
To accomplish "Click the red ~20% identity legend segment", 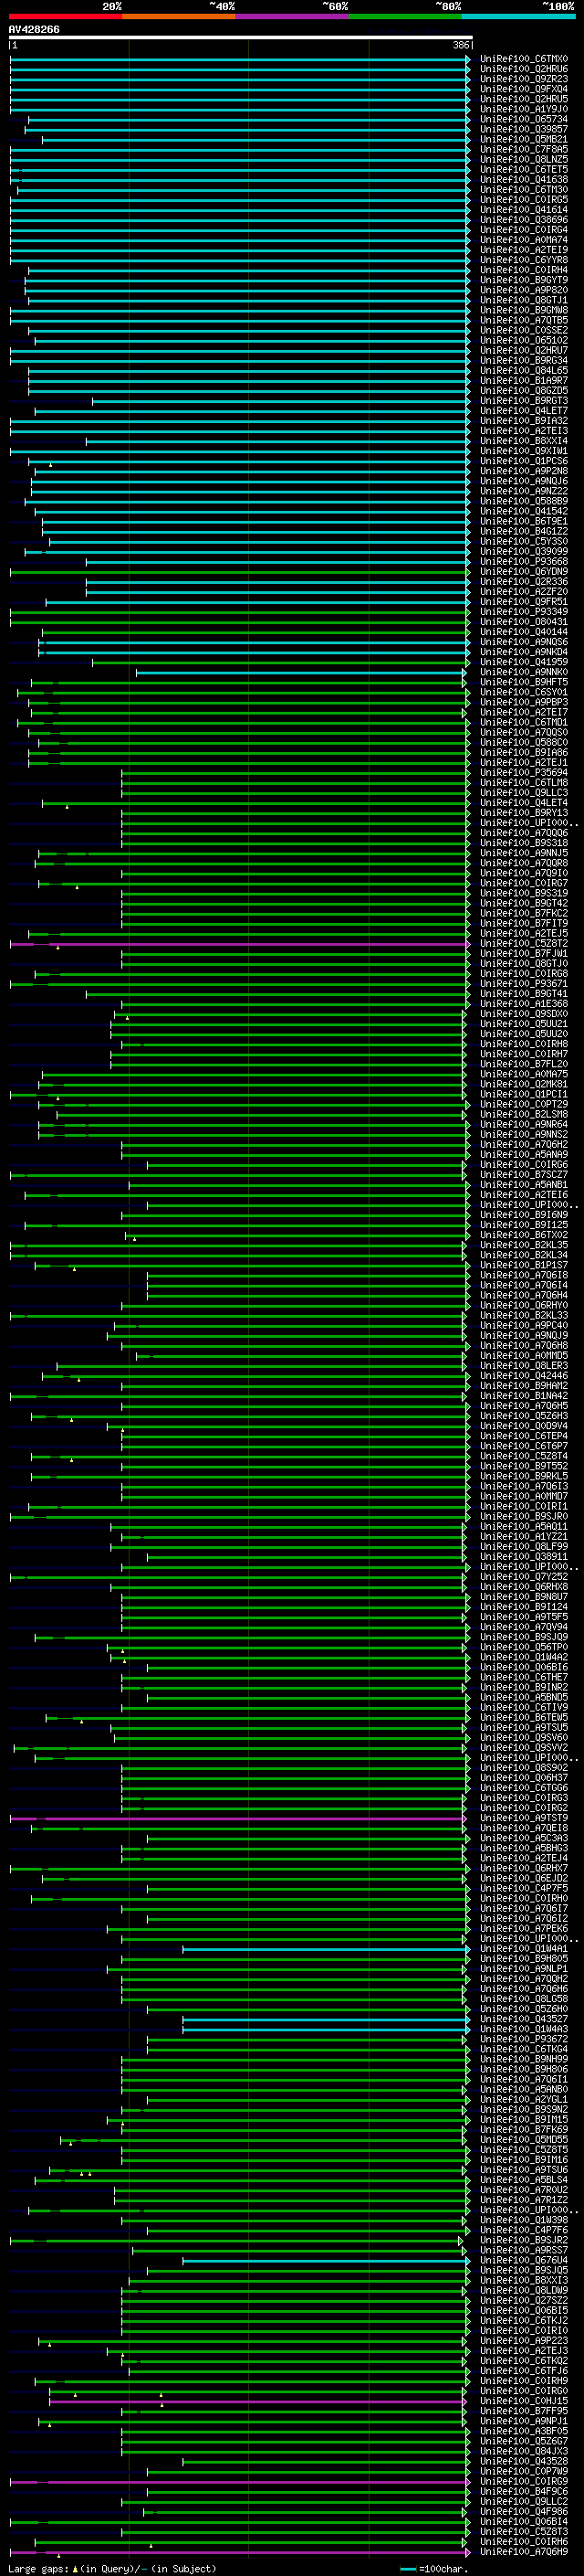I will pos(65,17).
